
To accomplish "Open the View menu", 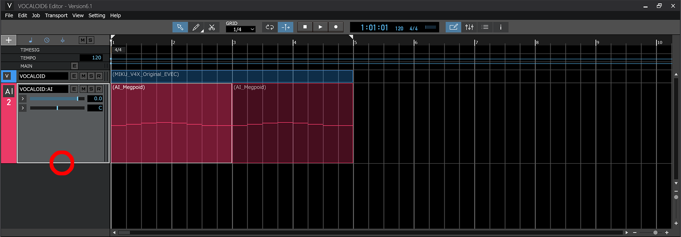I will [78, 16].
